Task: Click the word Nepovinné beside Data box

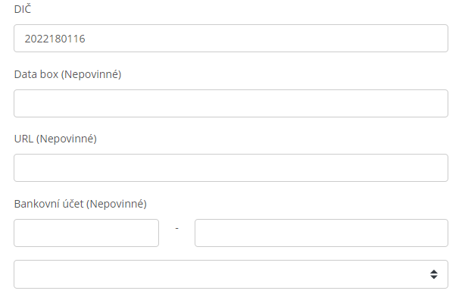Action: [92, 74]
